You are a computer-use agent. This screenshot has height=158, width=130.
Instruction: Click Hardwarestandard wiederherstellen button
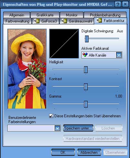[x=93, y=138]
